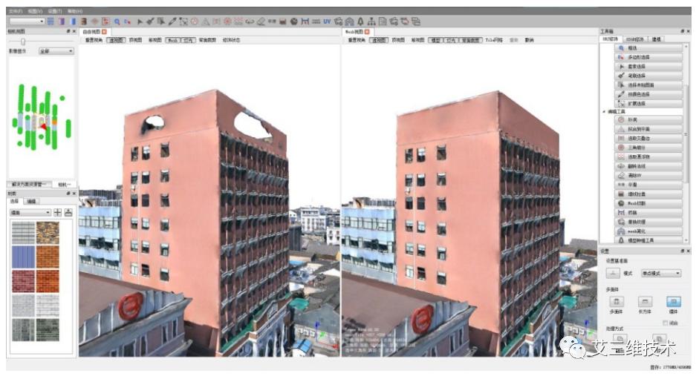Image resolution: width=699 pixels, height=379 pixels.
Task: Toggle Mesh display in left viewport
Action: coord(173,40)
